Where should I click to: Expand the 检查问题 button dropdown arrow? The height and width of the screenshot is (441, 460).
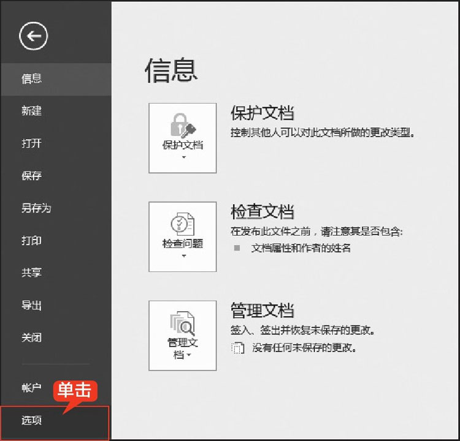coord(183,256)
